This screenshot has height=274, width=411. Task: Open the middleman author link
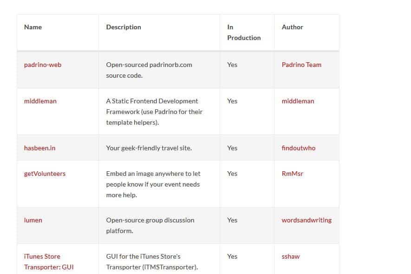(x=298, y=101)
